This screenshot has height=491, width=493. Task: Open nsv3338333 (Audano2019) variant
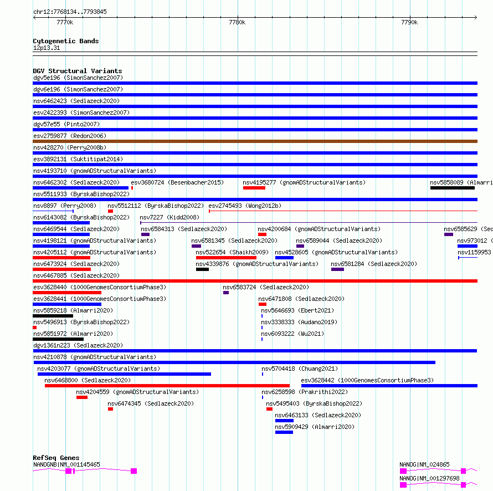pyautogui.click(x=299, y=322)
